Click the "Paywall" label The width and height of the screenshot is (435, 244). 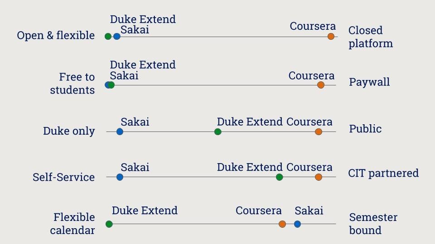(x=369, y=82)
